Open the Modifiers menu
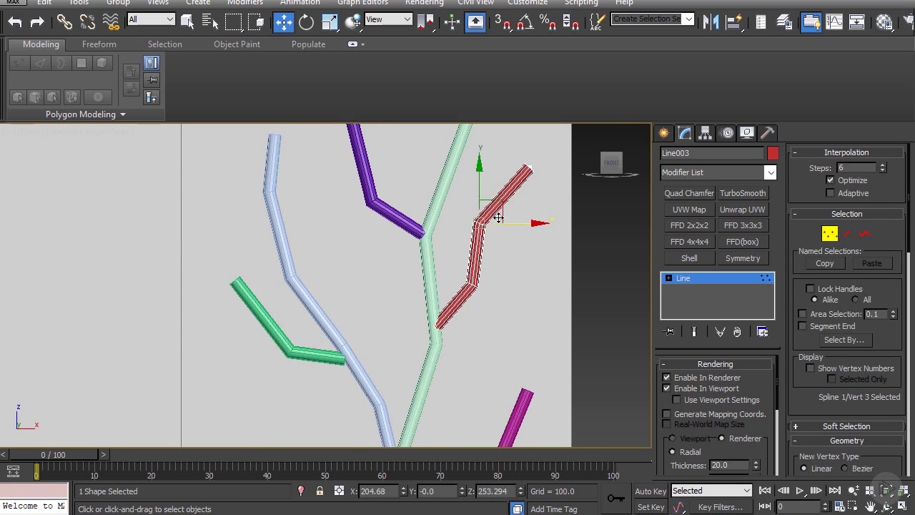Image resolution: width=915 pixels, height=515 pixels. click(245, 3)
